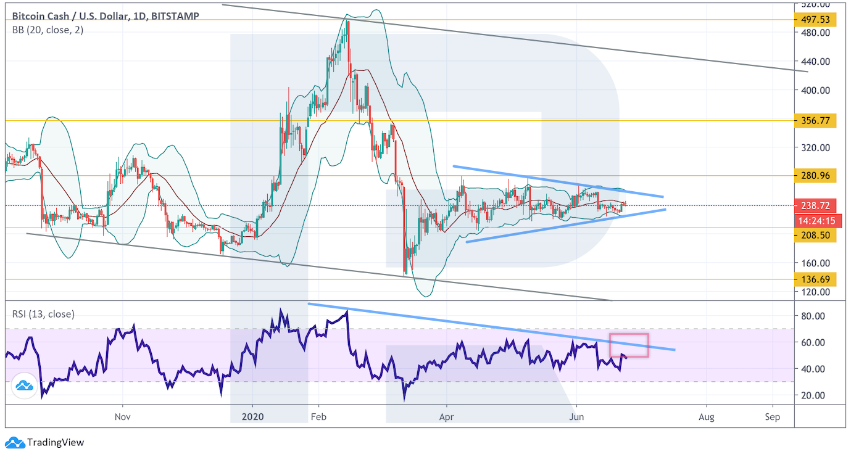Click the Nov label on time axis
The height and width of the screenshot is (457, 851).
(123, 417)
